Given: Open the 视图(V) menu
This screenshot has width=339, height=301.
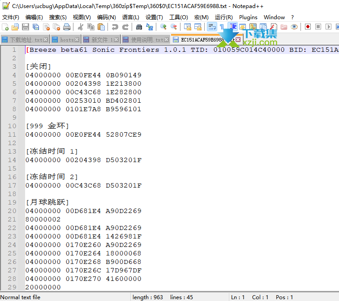Looking at the screenshot, I should pos(82,17).
